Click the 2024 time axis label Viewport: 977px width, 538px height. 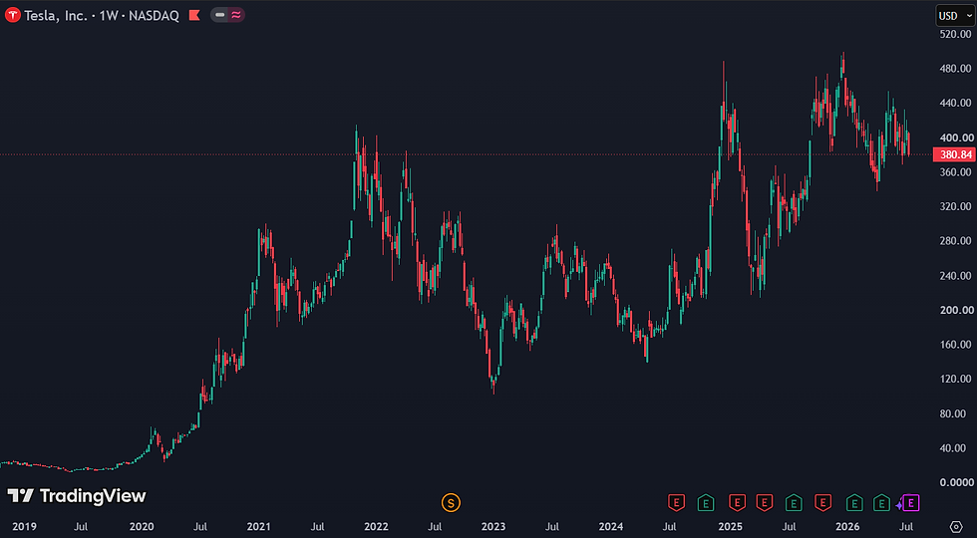click(x=610, y=527)
